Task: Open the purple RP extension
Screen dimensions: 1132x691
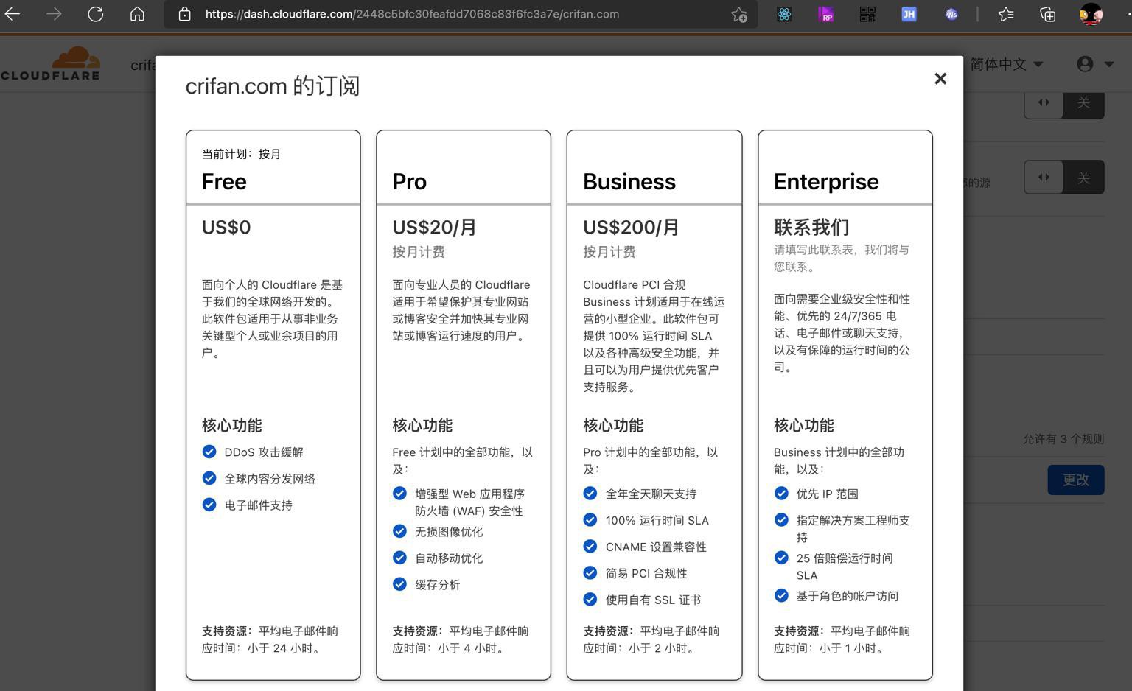Action: 825,14
